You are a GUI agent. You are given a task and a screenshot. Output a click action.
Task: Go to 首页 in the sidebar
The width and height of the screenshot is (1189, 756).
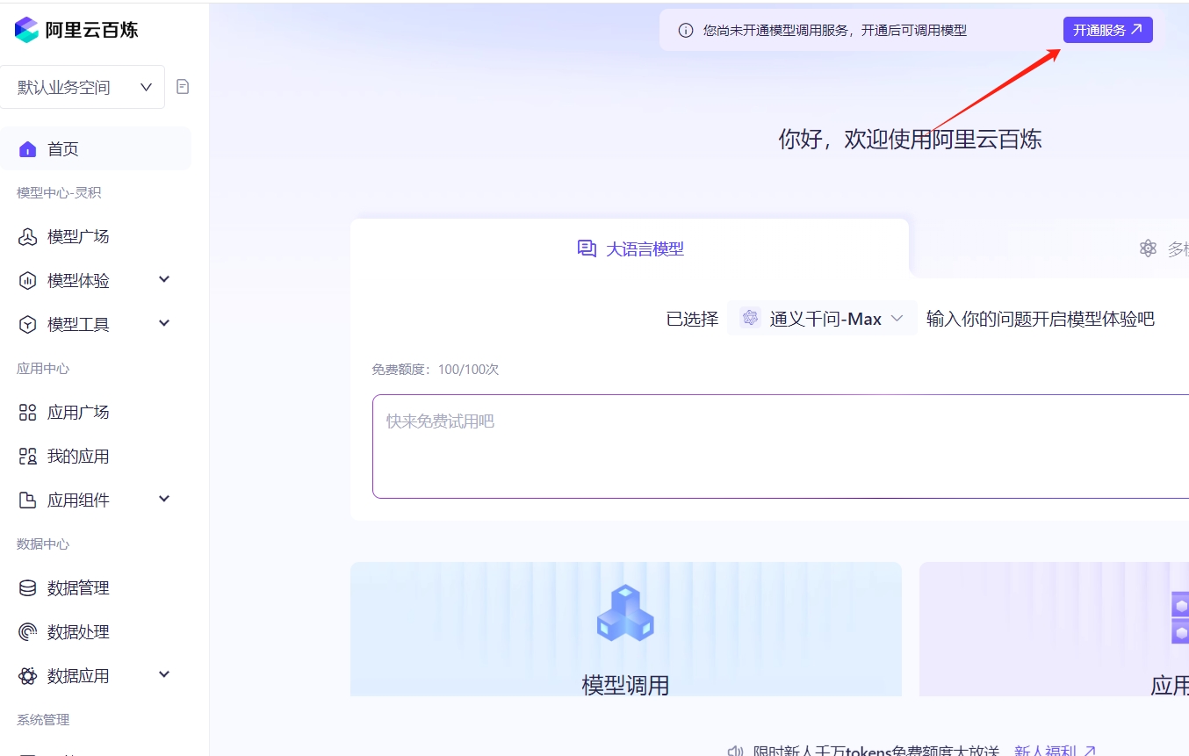96,149
